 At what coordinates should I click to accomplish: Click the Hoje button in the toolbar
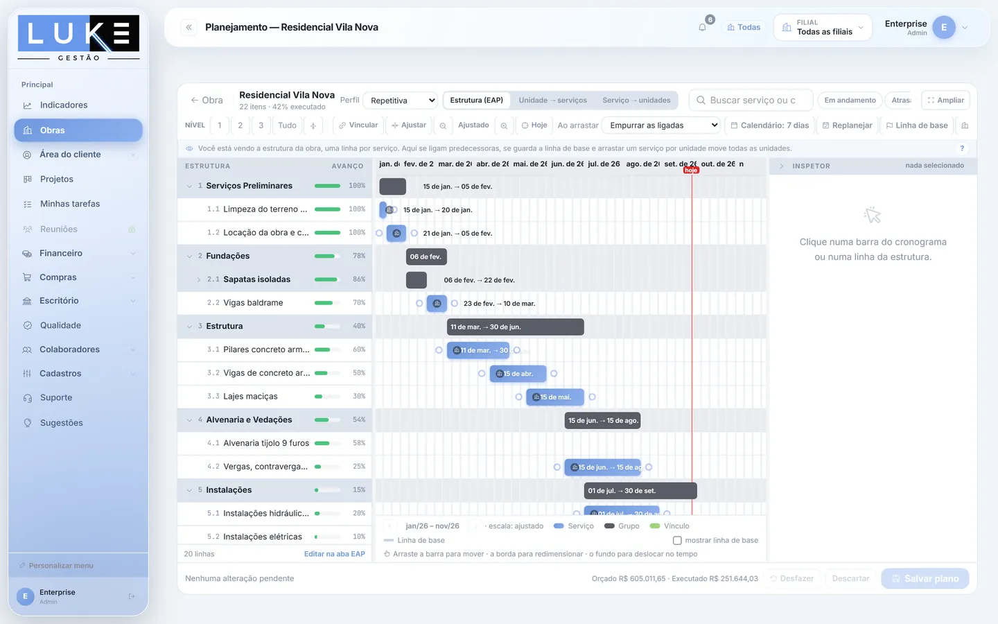pos(534,125)
